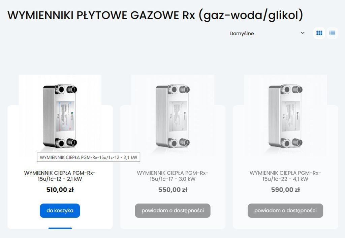Click powiadom o dostępności for PGM-Rx-15u/1c-17
This screenshot has height=238, width=345.
coord(172,210)
